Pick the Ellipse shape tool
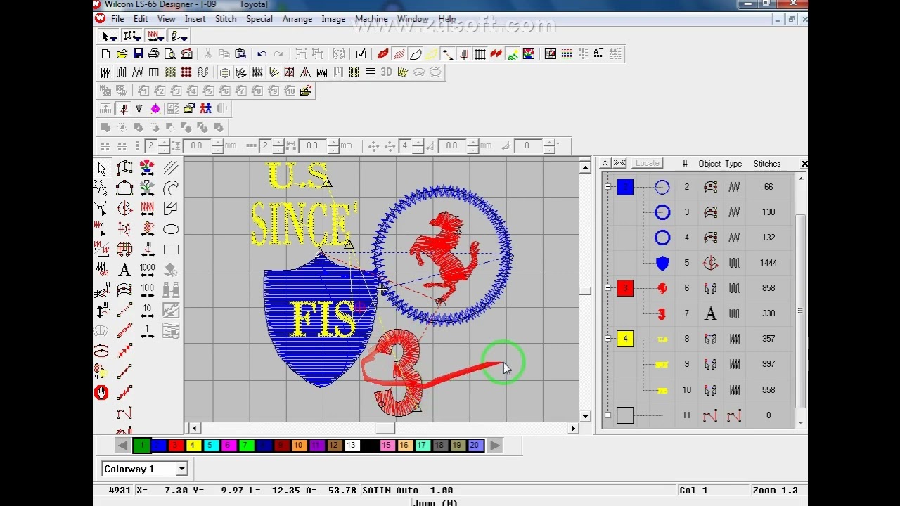Screen dimensions: 900x506 tap(171, 229)
